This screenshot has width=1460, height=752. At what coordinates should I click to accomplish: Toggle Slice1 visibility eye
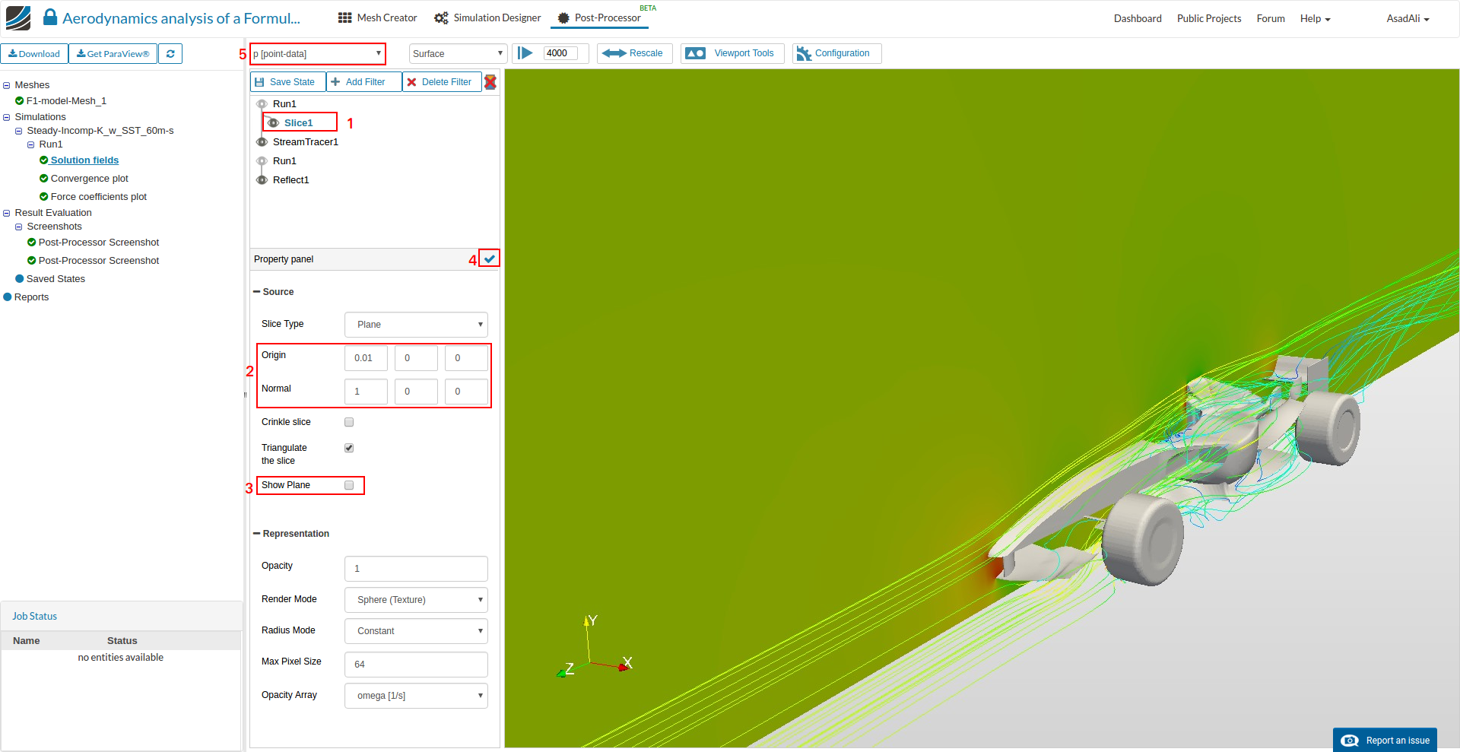[273, 123]
